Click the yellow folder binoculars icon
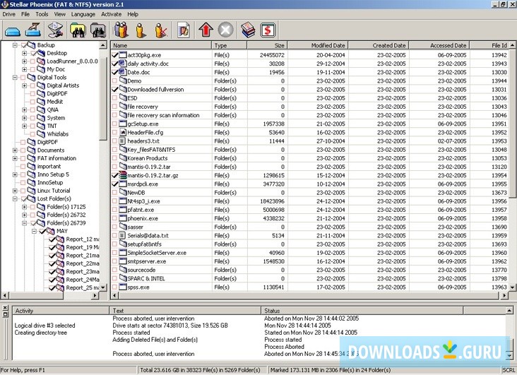The height and width of the screenshot is (375, 517). (76, 30)
